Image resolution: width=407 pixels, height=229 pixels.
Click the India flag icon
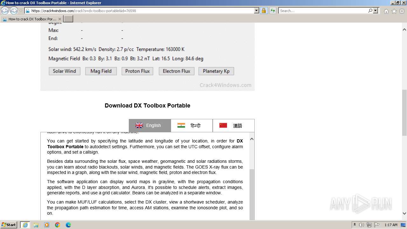(x=181, y=125)
